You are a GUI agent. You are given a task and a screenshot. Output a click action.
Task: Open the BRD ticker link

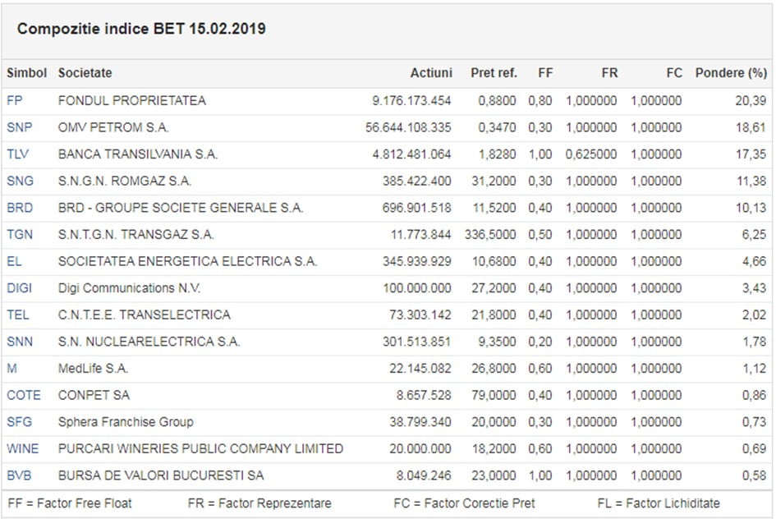(20, 208)
